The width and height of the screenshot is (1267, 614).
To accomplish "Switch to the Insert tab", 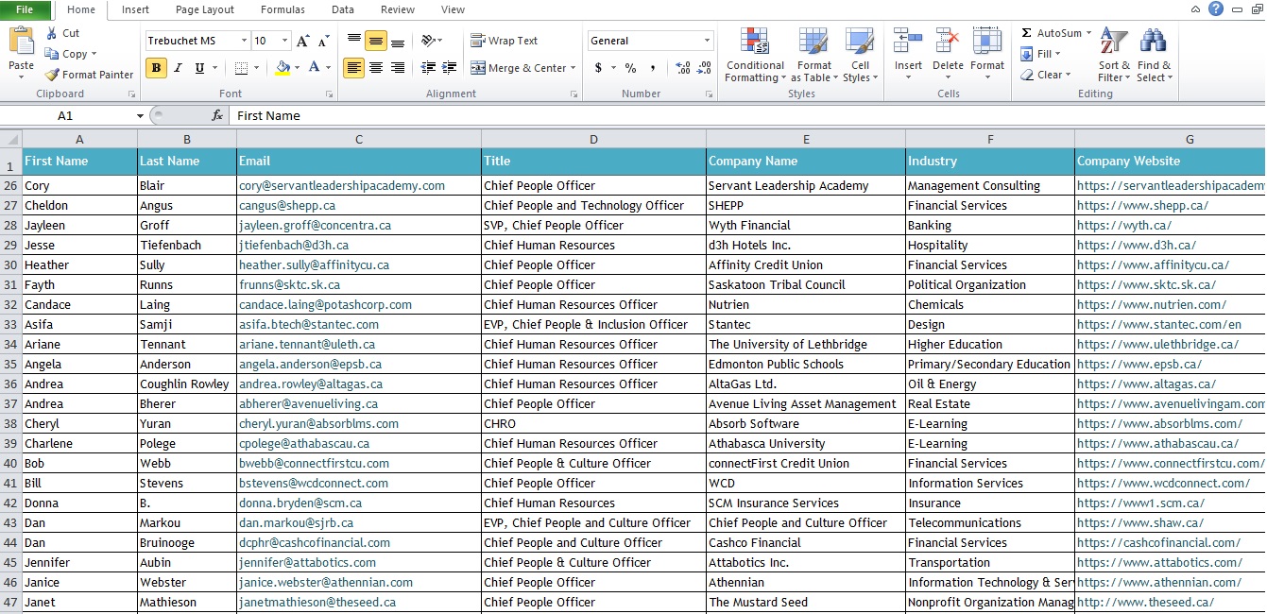I will click(x=135, y=9).
